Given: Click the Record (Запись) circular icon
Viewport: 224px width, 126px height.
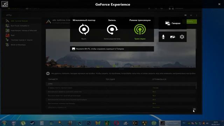Looking at the screenshot, I should [112, 29].
